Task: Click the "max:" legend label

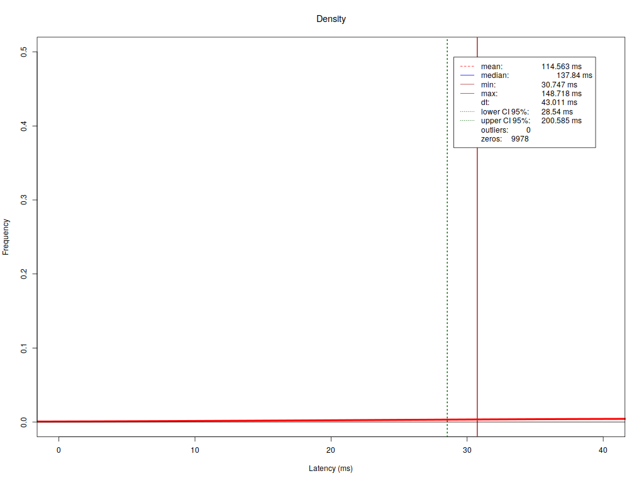Action: [x=489, y=94]
